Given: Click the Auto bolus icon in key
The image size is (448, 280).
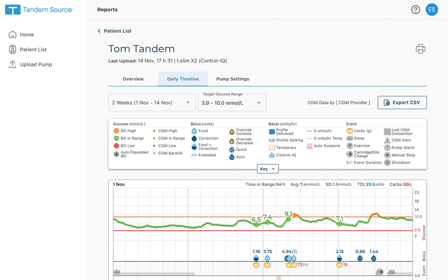Looking at the screenshot, I should [x=232, y=157].
